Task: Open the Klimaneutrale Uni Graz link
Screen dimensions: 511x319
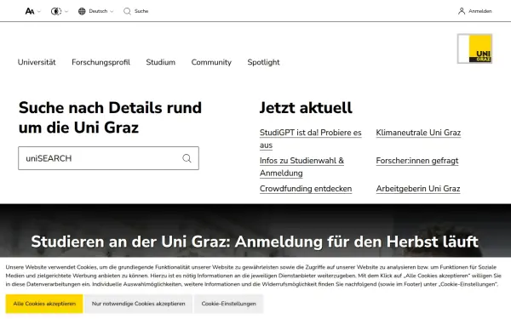Action: pos(418,133)
